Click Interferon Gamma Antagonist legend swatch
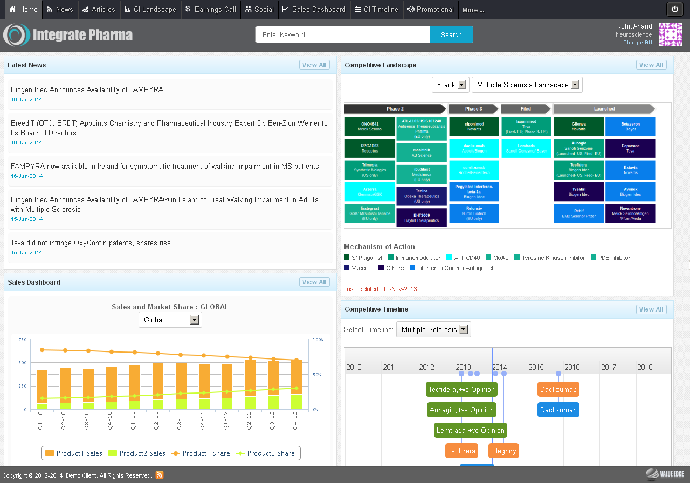690x483 pixels. coord(412,268)
